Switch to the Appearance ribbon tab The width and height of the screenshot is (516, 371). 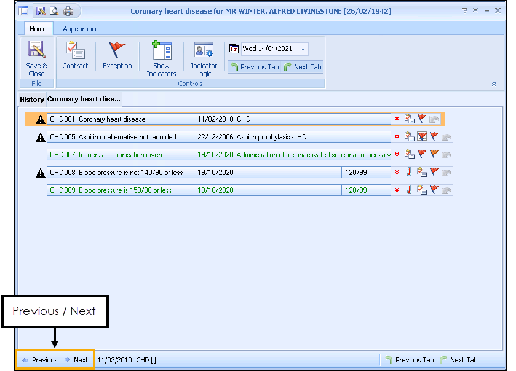coord(81,29)
